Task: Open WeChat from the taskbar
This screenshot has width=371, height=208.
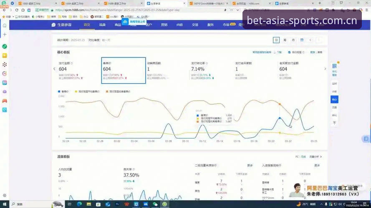Action: pos(155,204)
